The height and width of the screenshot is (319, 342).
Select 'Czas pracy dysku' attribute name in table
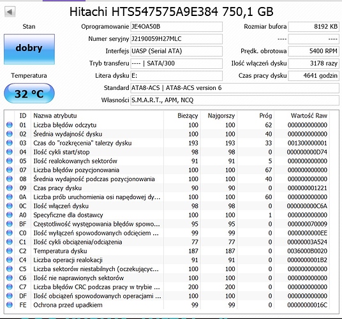57,188
